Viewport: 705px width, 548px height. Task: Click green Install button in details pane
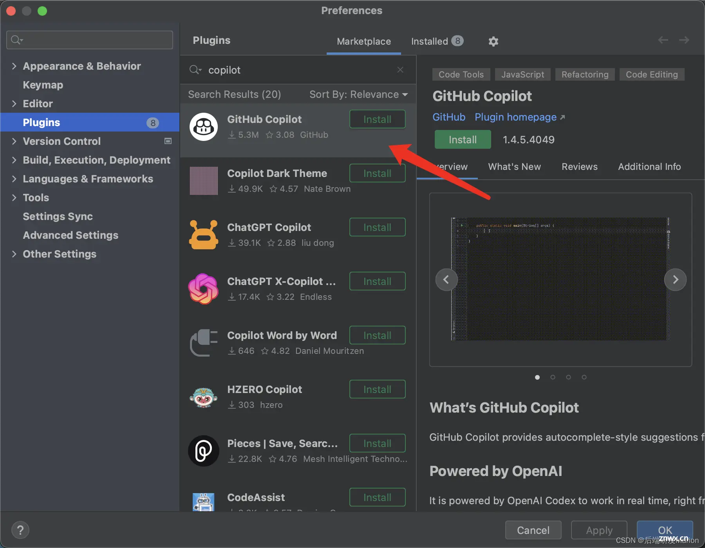tap(463, 139)
